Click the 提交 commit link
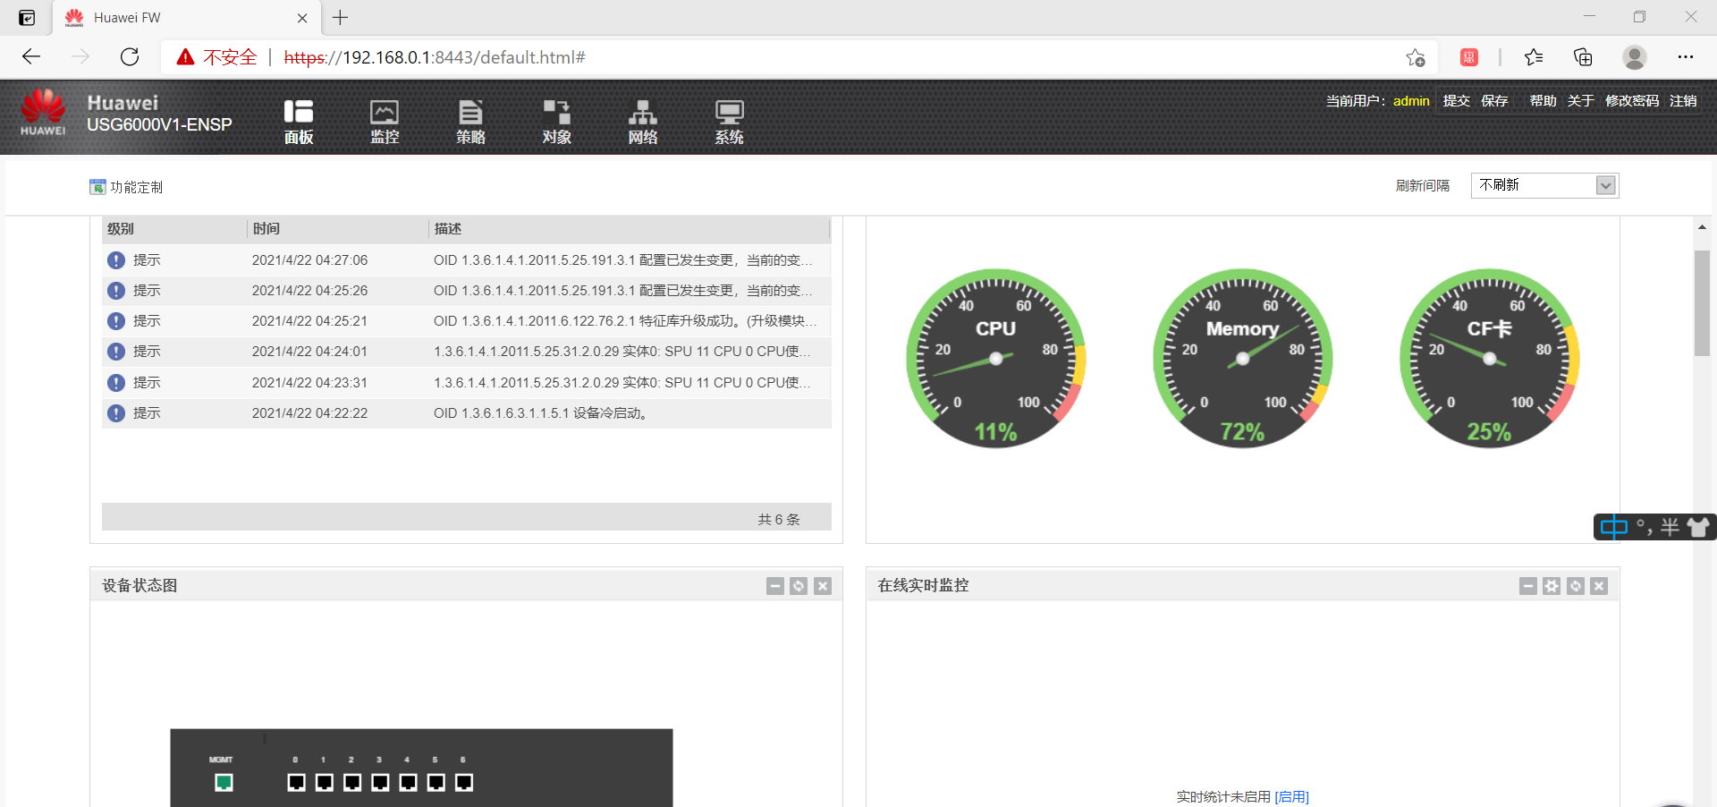Viewport: 1717px width, 807px height. [1456, 101]
